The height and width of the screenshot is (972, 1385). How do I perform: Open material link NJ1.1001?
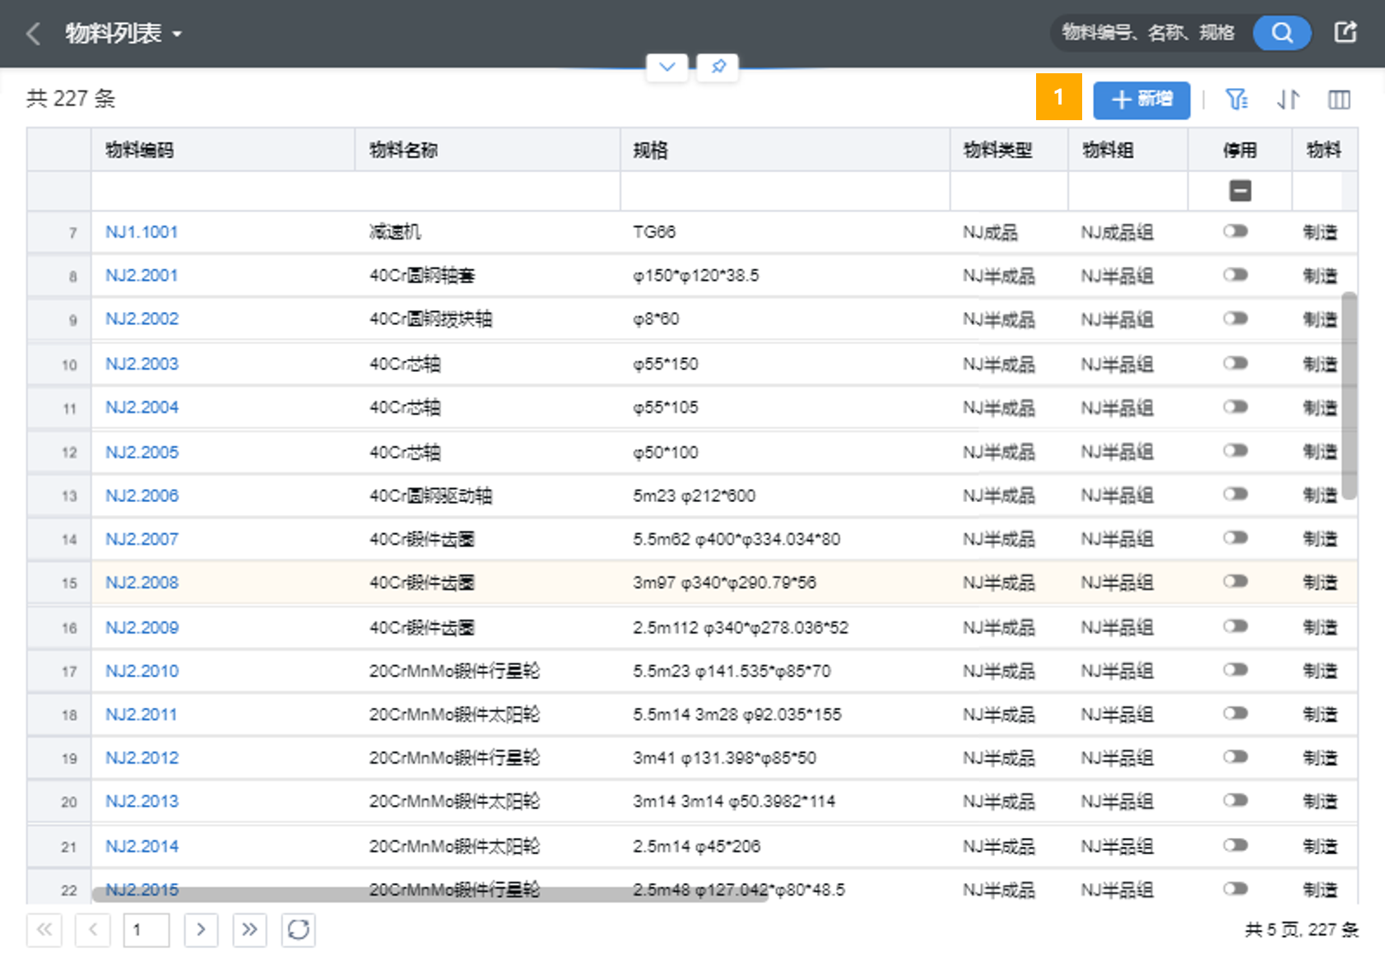click(142, 232)
